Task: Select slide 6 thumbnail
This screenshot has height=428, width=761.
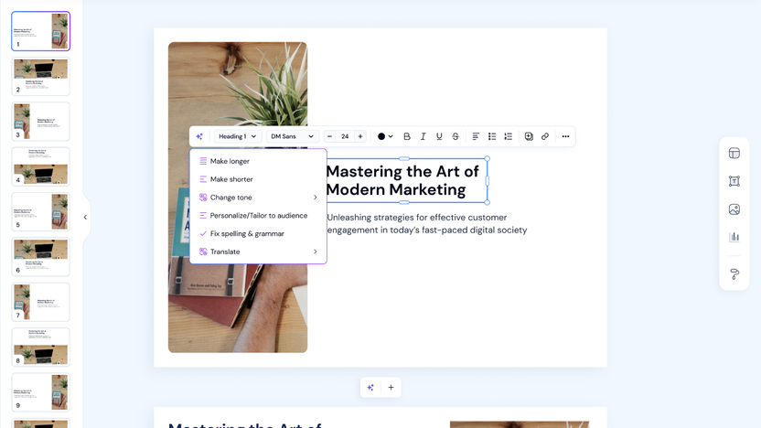Action: [41, 257]
